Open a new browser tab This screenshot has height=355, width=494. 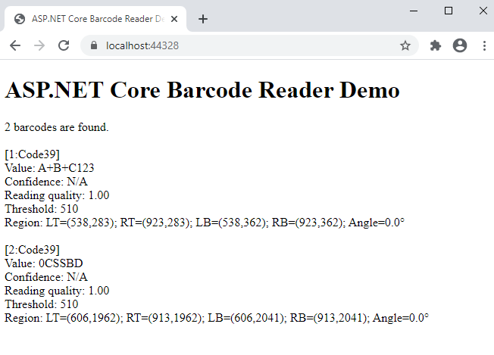[x=203, y=19]
